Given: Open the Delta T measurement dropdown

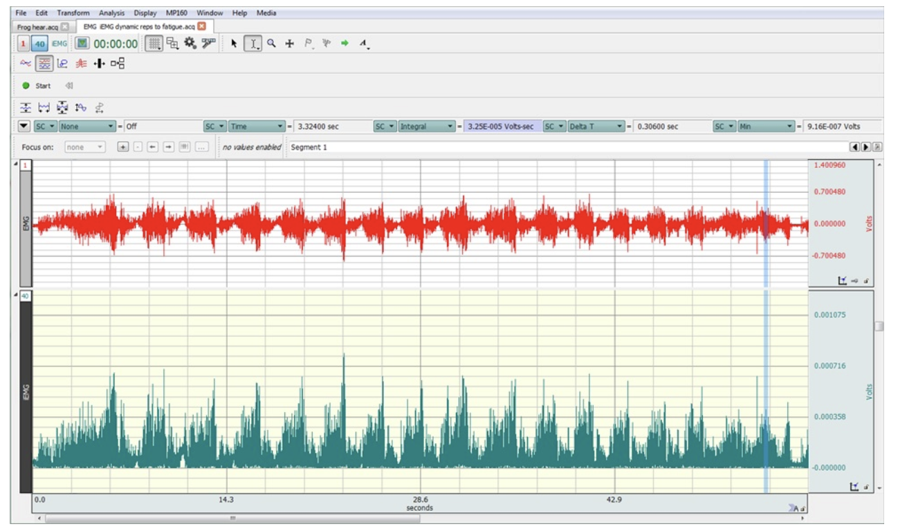Looking at the screenshot, I should coord(596,127).
